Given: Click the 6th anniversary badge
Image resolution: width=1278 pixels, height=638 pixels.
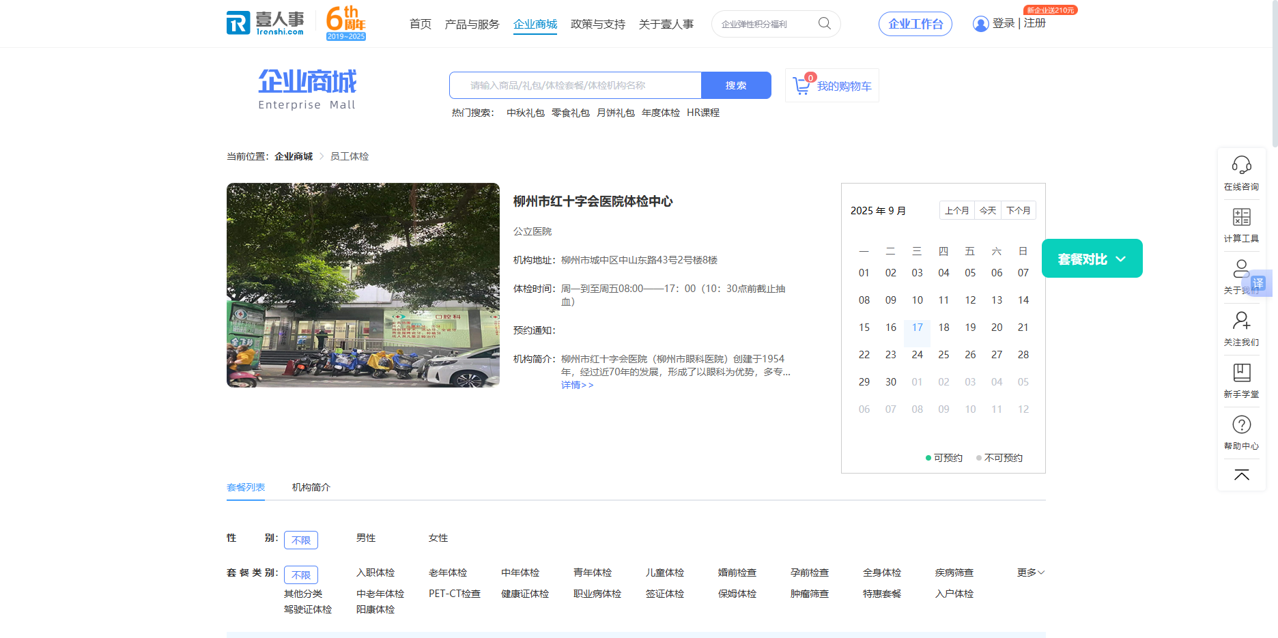Looking at the screenshot, I should (346, 23).
